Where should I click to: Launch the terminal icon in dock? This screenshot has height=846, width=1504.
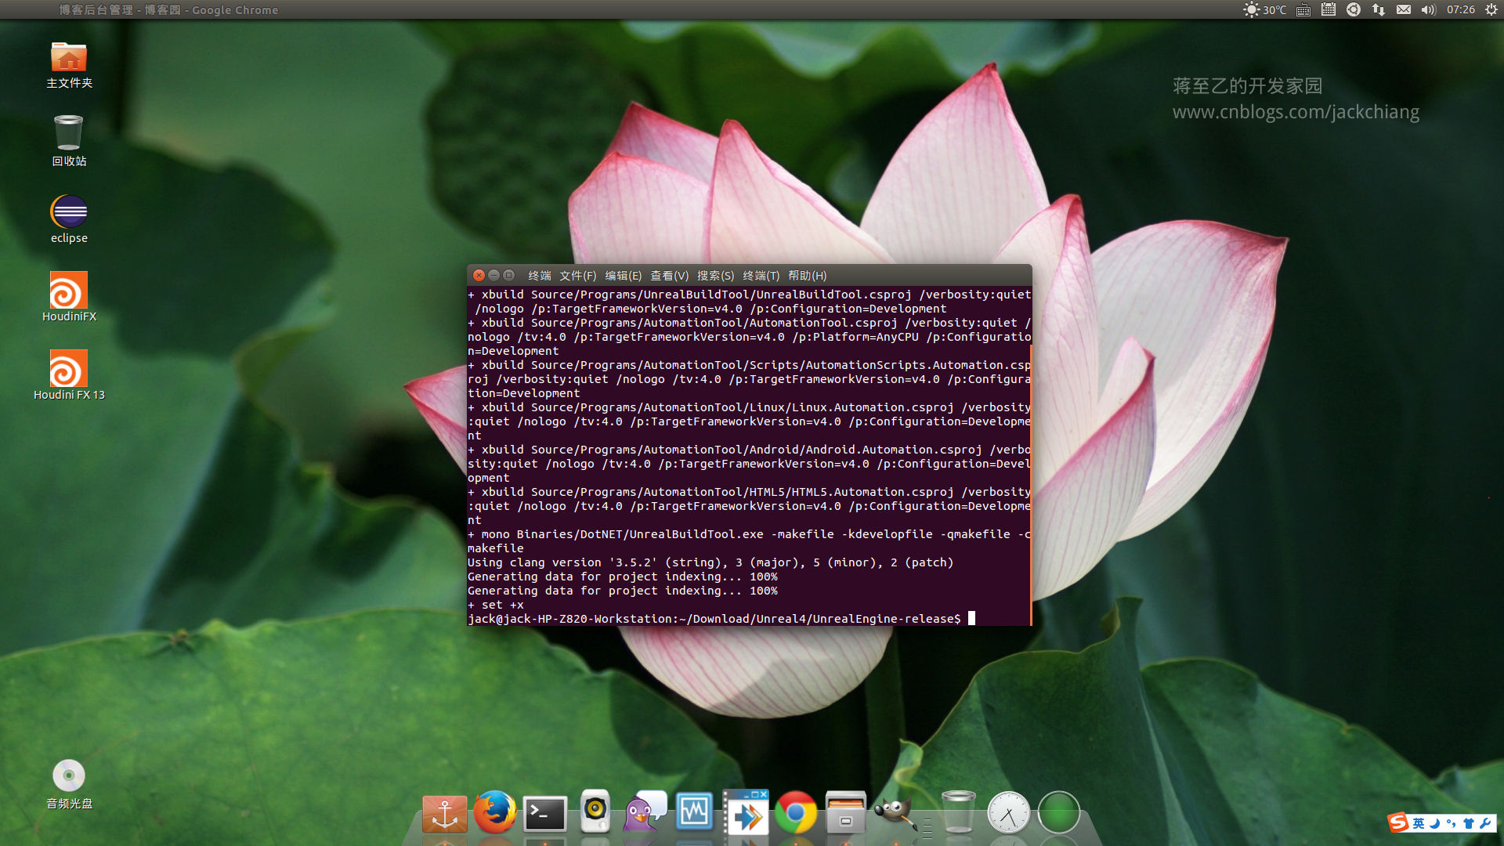point(544,815)
